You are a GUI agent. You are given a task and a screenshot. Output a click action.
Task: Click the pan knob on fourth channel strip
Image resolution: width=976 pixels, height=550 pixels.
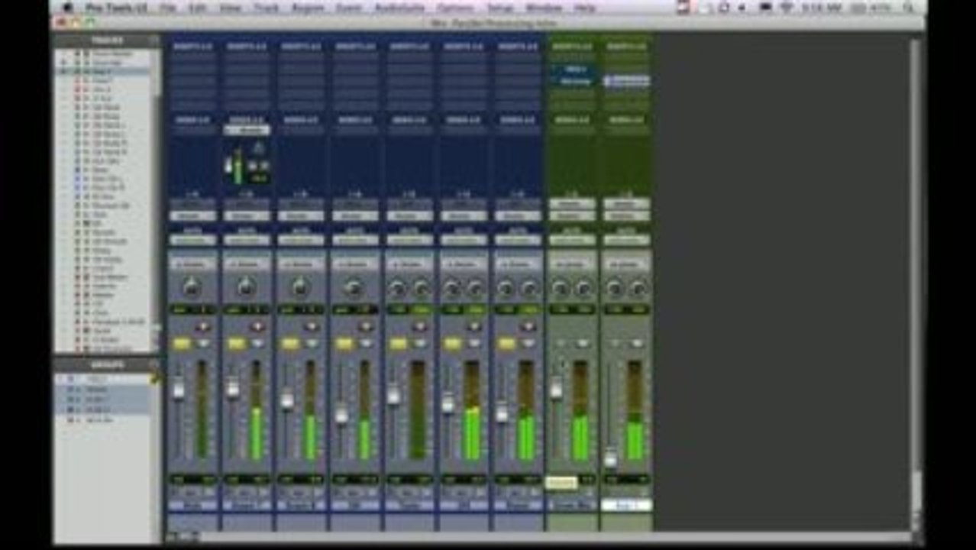click(354, 288)
